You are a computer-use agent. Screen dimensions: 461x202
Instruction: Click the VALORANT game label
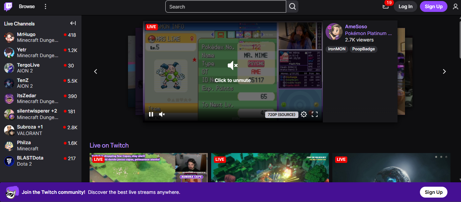(30, 133)
